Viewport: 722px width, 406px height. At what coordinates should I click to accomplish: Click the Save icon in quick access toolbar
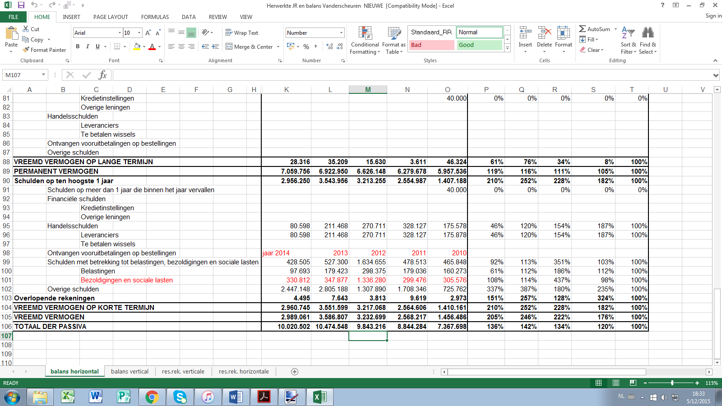[x=21, y=5]
